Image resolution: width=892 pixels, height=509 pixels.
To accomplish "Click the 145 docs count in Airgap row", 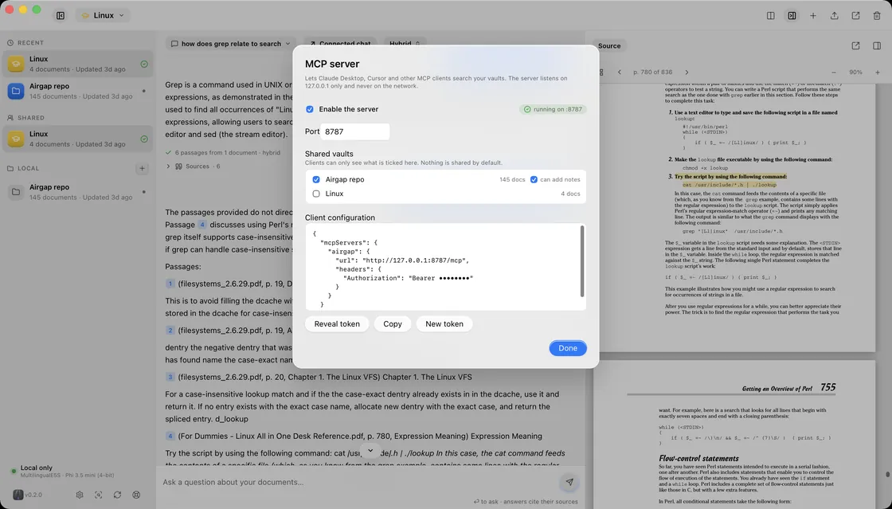I will (512, 180).
